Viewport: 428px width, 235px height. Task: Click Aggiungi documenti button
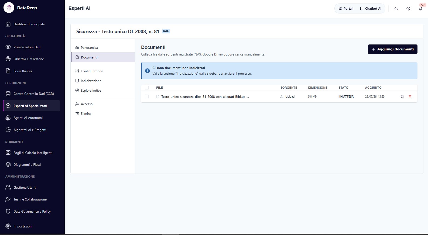(x=392, y=49)
